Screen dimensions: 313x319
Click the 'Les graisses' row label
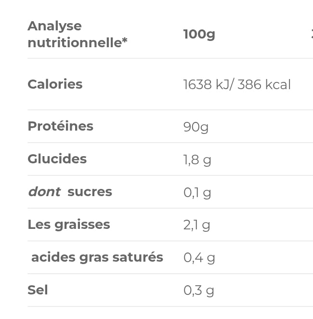(x=69, y=225)
